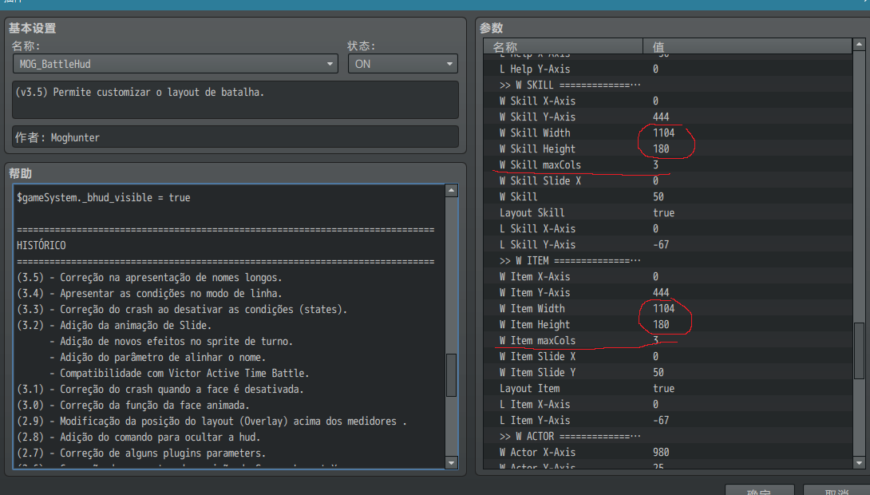Open the plugin name dropdown MOG_BattleHud
This screenshot has height=495, width=870.
[176, 64]
